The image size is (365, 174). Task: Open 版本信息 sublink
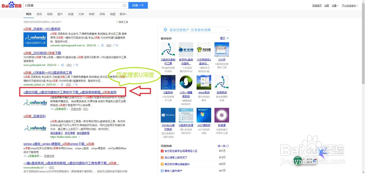point(70,133)
